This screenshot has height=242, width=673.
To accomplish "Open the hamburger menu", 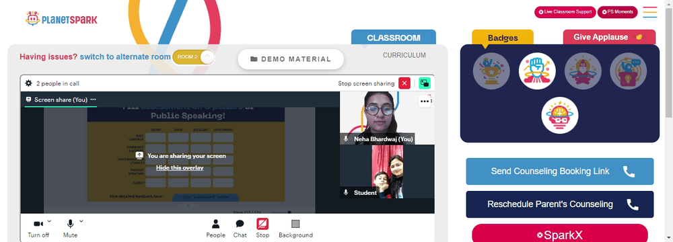I will (x=650, y=12).
